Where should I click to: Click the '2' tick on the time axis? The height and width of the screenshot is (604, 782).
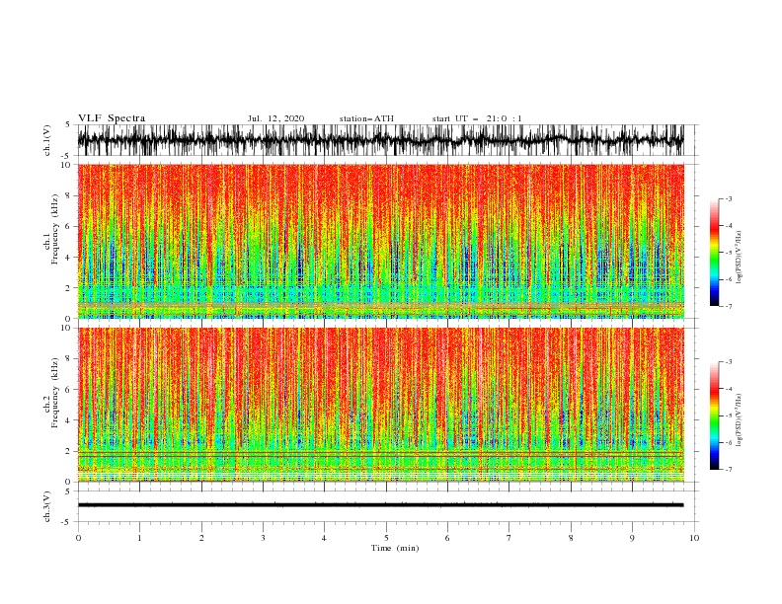(201, 538)
